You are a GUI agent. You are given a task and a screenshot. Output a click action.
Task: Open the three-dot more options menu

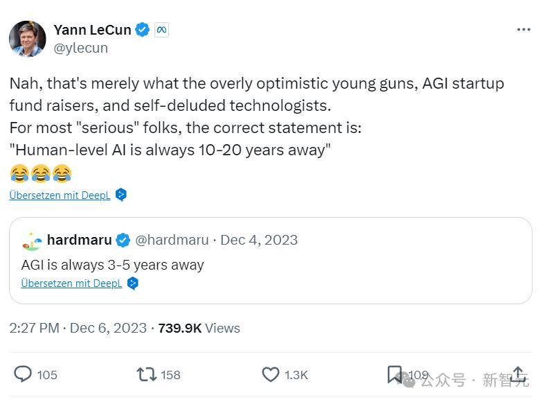[523, 30]
